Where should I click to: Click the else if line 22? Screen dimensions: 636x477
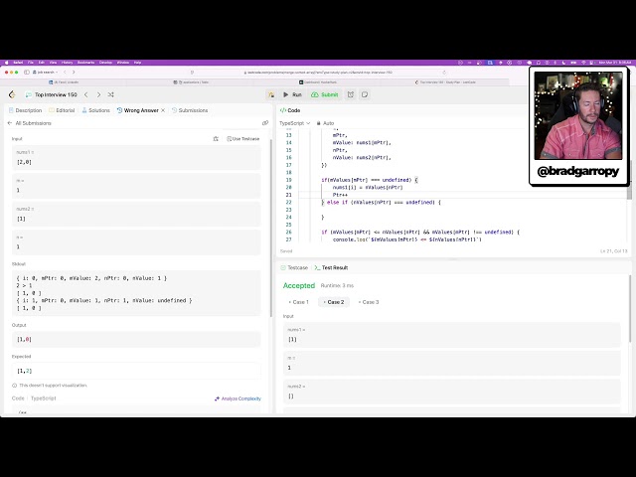pyautogui.click(x=381, y=202)
